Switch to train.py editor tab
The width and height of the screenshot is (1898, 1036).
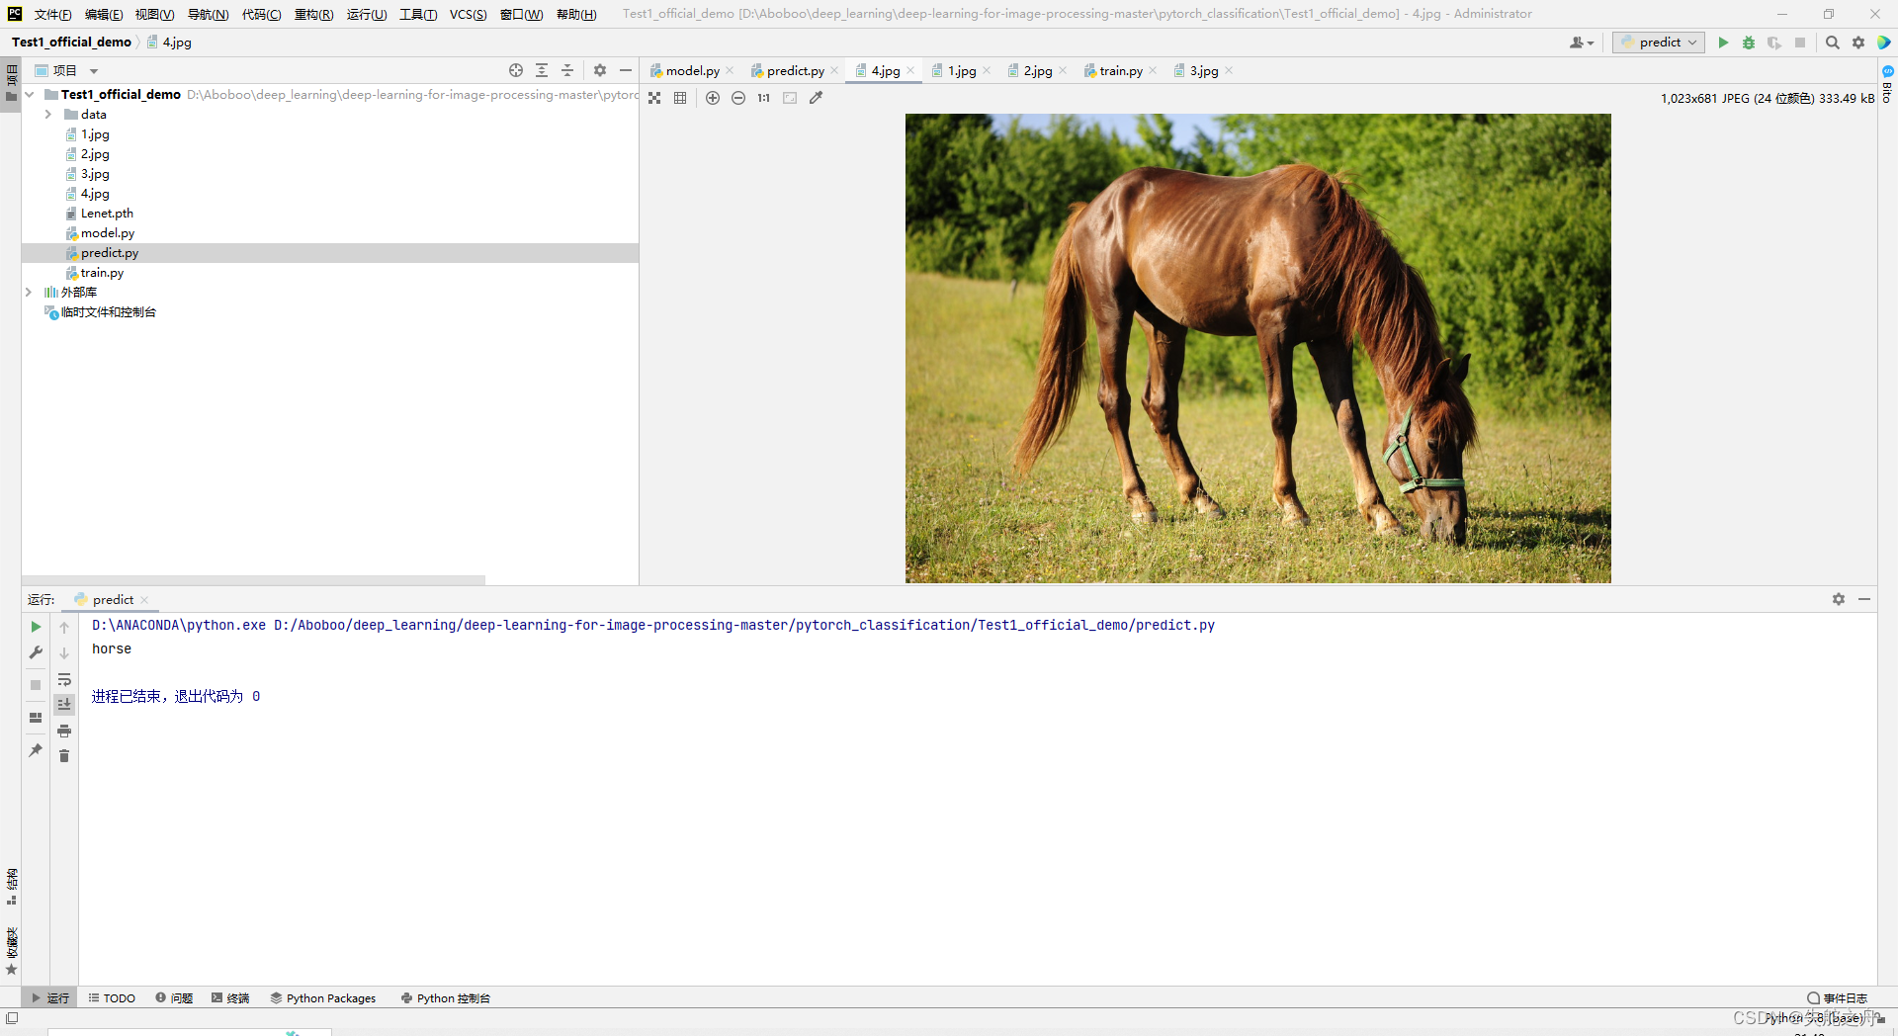point(1121,71)
